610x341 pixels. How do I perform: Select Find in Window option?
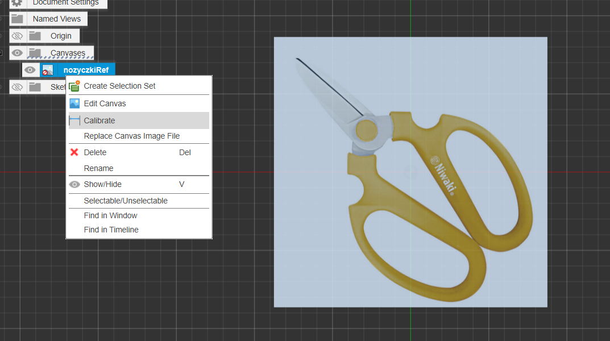110,215
